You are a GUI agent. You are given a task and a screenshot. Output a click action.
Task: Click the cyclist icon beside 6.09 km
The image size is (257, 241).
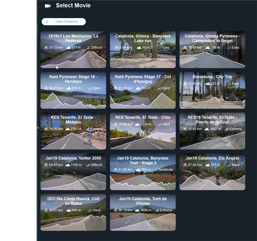tap(116, 48)
